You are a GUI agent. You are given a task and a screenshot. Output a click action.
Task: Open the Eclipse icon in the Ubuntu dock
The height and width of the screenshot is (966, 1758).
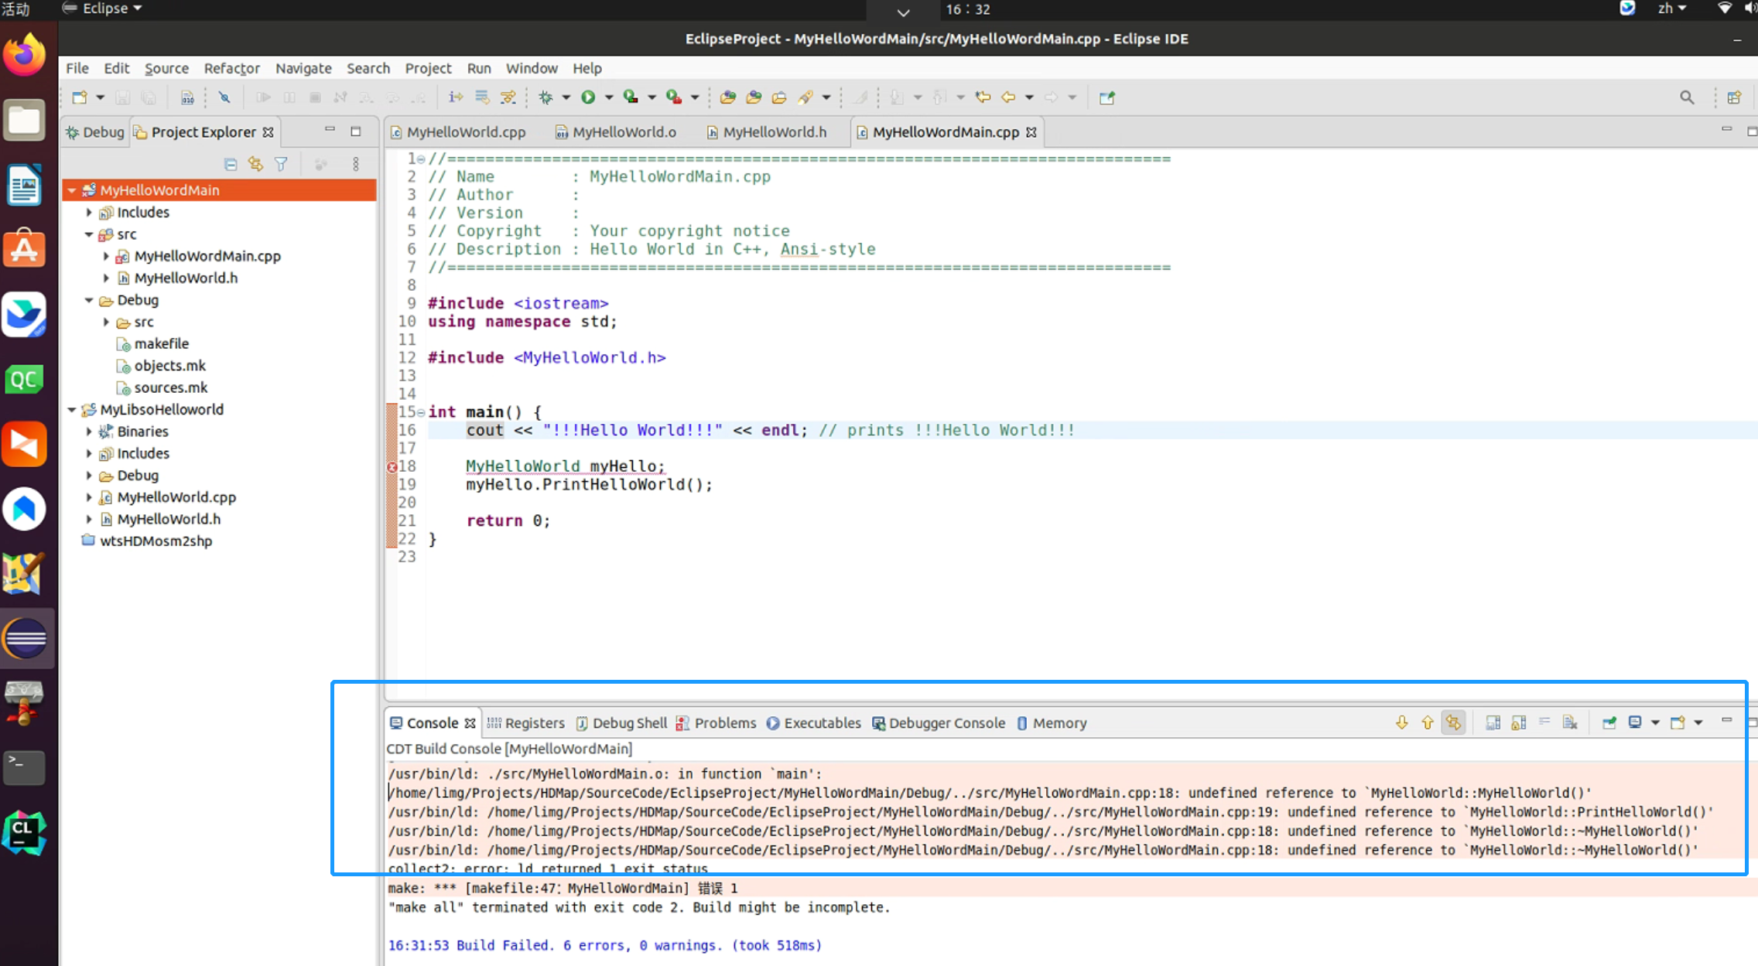point(27,639)
